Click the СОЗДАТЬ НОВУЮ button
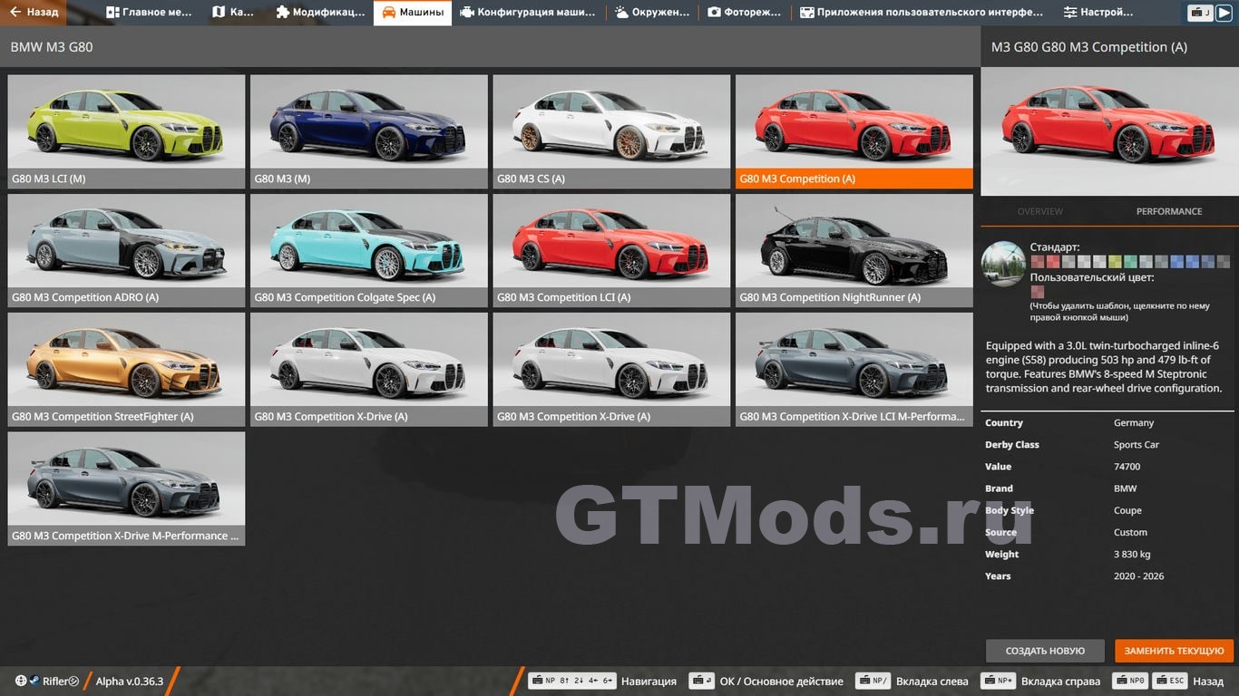This screenshot has width=1239, height=696. [1045, 651]
